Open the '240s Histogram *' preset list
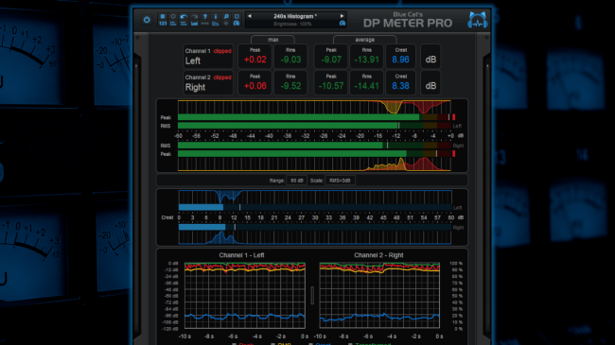This screenshot has height=345, width=615. (295, 16)
